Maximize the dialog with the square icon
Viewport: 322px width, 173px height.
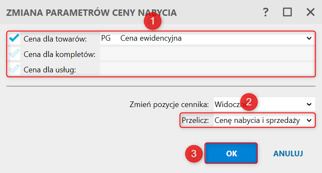(x=287, y=12)
